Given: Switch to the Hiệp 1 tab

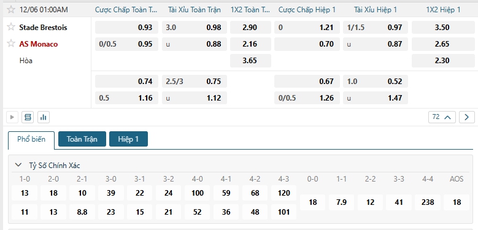Looking at the screenshot, I should [128, 139].
